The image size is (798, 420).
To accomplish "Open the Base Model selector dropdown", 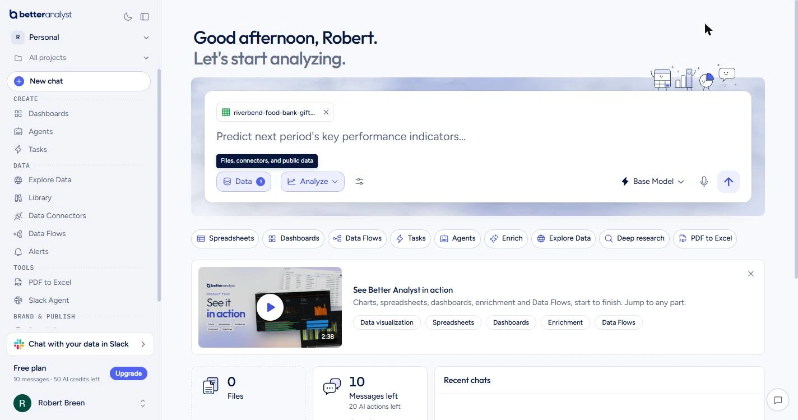I will click(653, 182).
